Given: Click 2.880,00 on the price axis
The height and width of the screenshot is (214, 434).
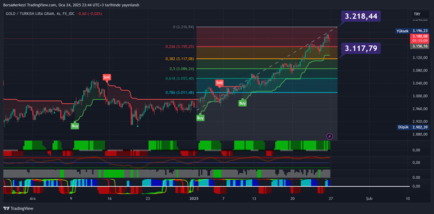Looking at the screenshot, I should 420,134.
